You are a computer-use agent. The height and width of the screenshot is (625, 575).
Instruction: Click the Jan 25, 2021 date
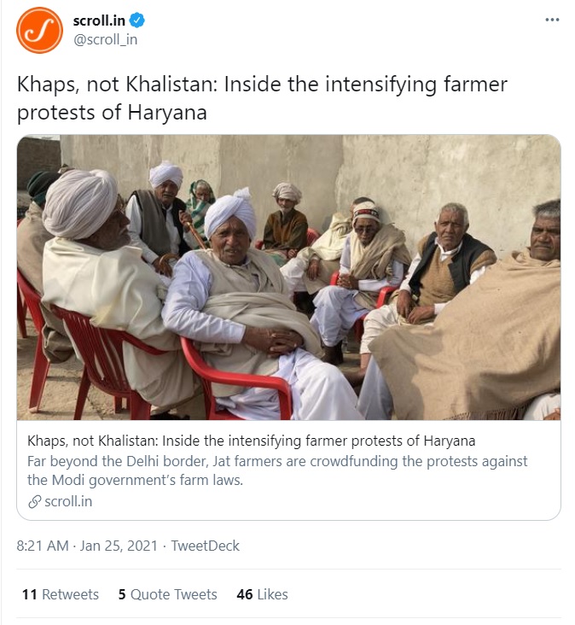(x=119, y=546)
